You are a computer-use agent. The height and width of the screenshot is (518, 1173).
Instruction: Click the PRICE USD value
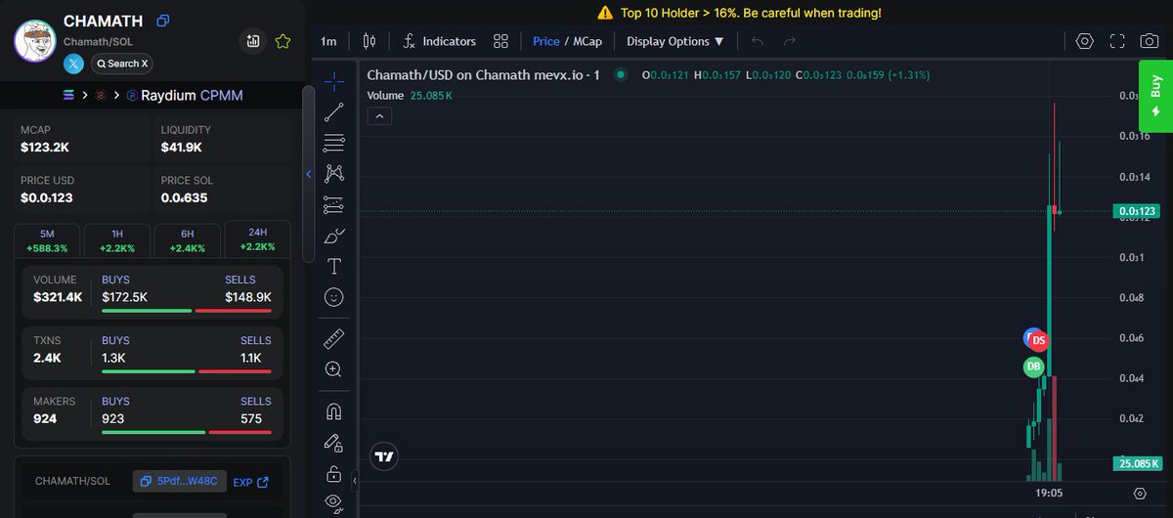click(47, 198)
